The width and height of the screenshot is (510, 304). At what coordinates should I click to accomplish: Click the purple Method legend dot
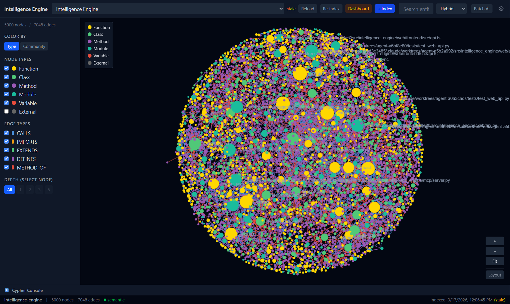pos(89,42)
